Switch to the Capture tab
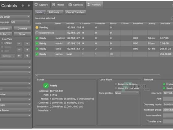173x130 pixels. point(41,5)
